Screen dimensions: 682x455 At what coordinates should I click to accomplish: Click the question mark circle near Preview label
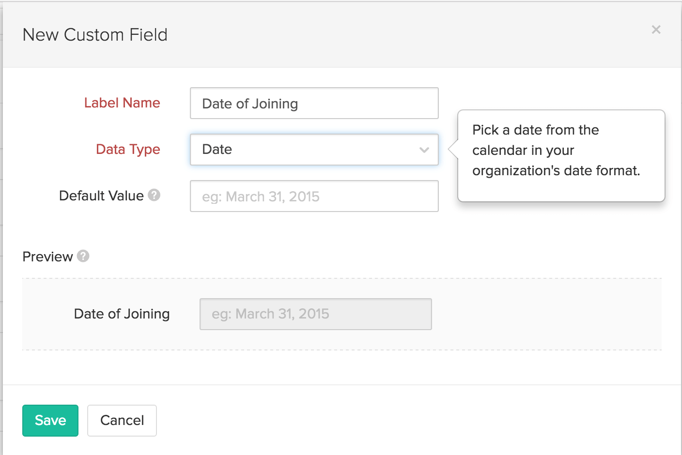tap(83, 257)
